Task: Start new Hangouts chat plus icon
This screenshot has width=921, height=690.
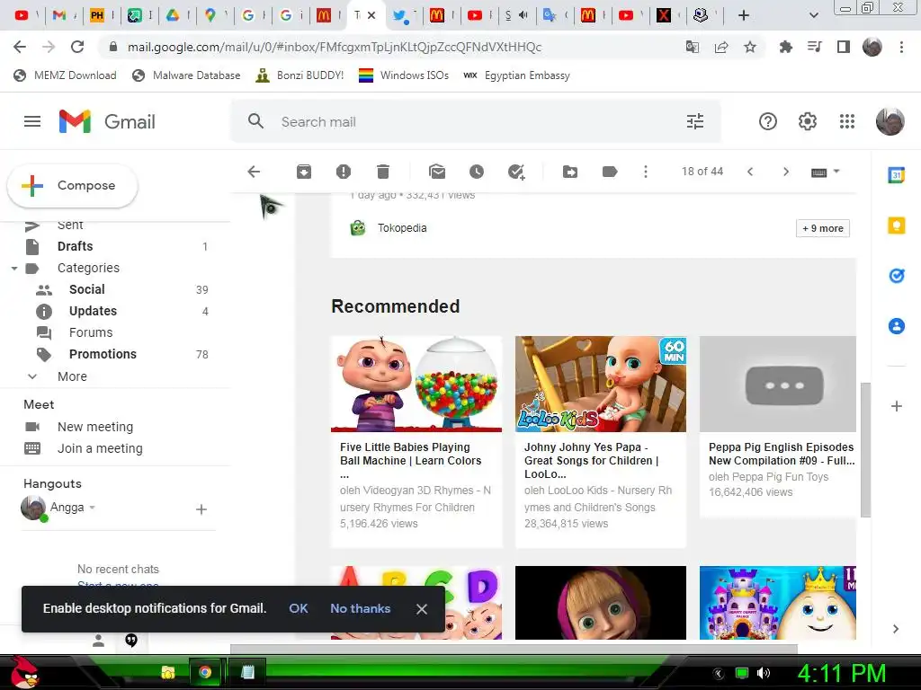Action: coord(201,509)
